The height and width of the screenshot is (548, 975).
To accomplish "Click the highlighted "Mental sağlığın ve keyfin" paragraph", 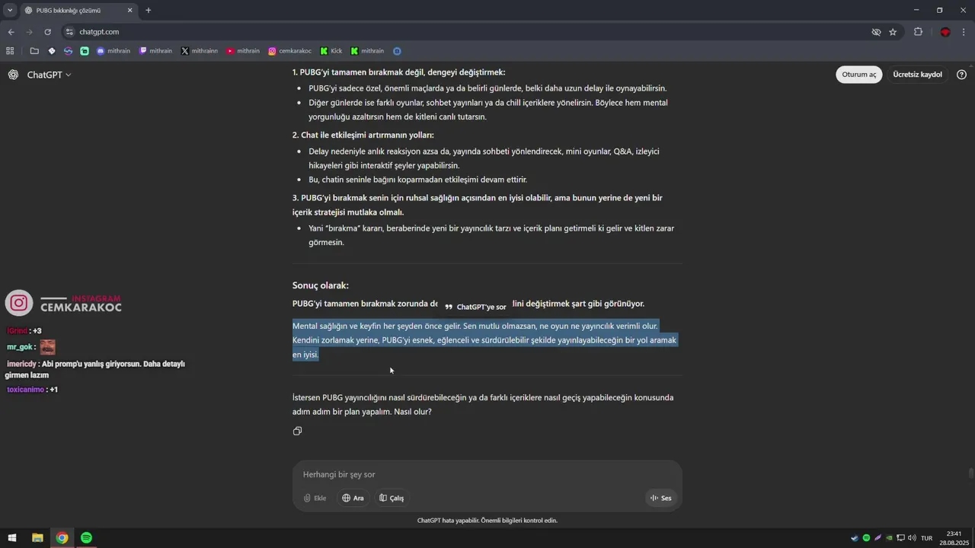I will 484,340.
